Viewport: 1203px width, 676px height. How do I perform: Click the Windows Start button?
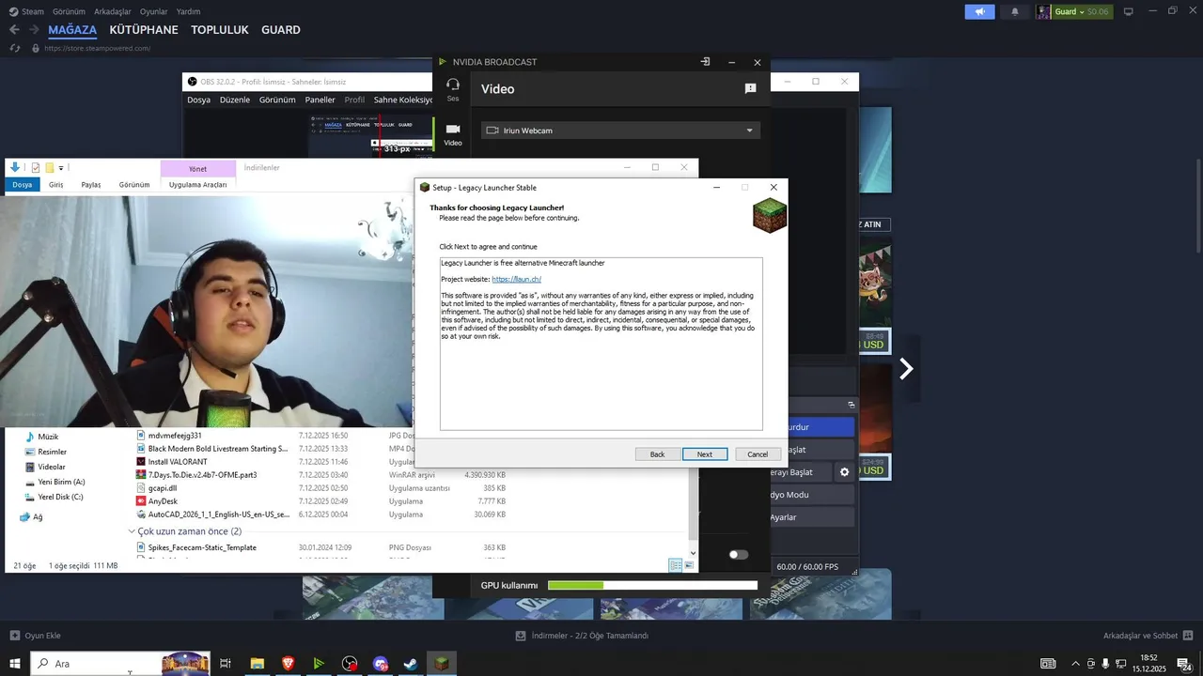coord(14,664)
